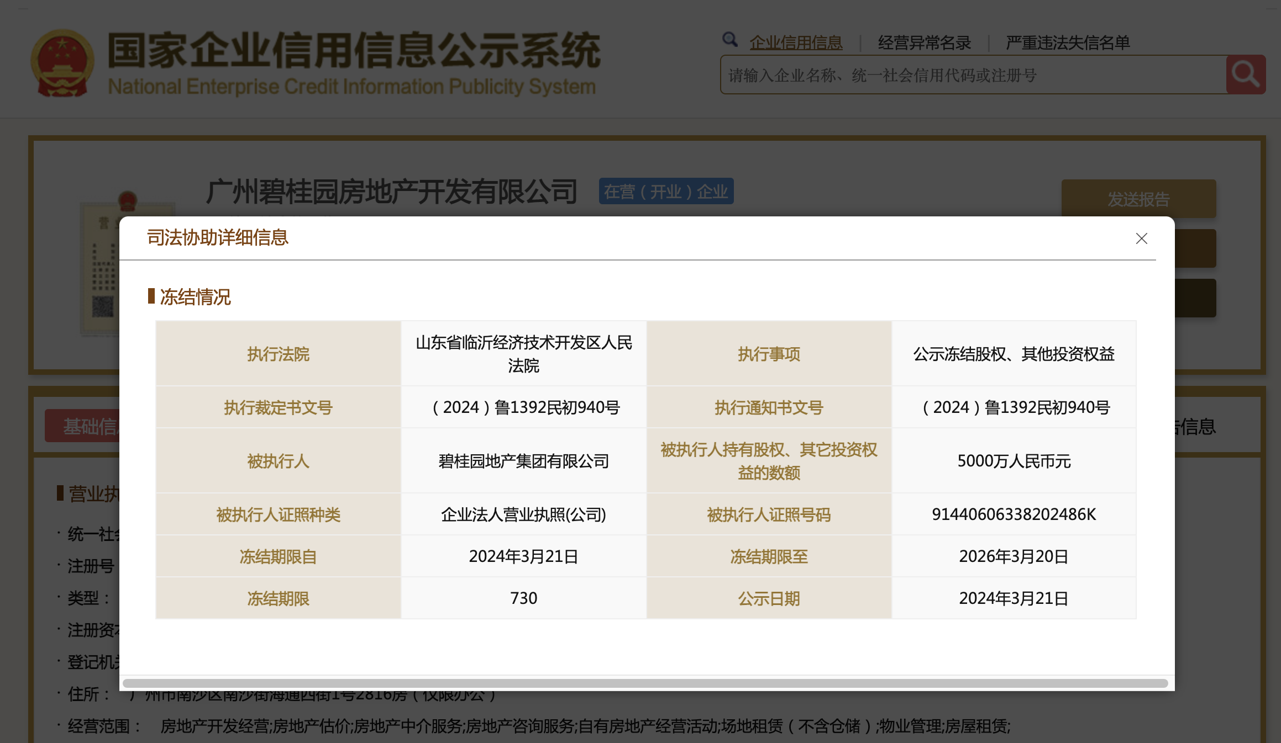Click the 经营范围 label in background page
The width and height of the screenshot is (1281, 743).
104,726
